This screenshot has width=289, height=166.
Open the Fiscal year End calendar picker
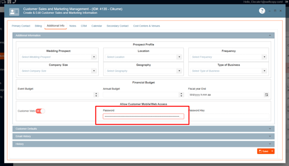(x=266, y=95)
